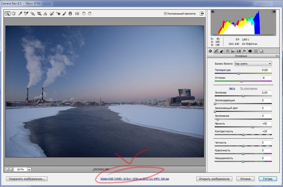Open the Basic panel aperture tab
Image resolution: width=283 pixels, height=187 pixels.
coord(210,51)
